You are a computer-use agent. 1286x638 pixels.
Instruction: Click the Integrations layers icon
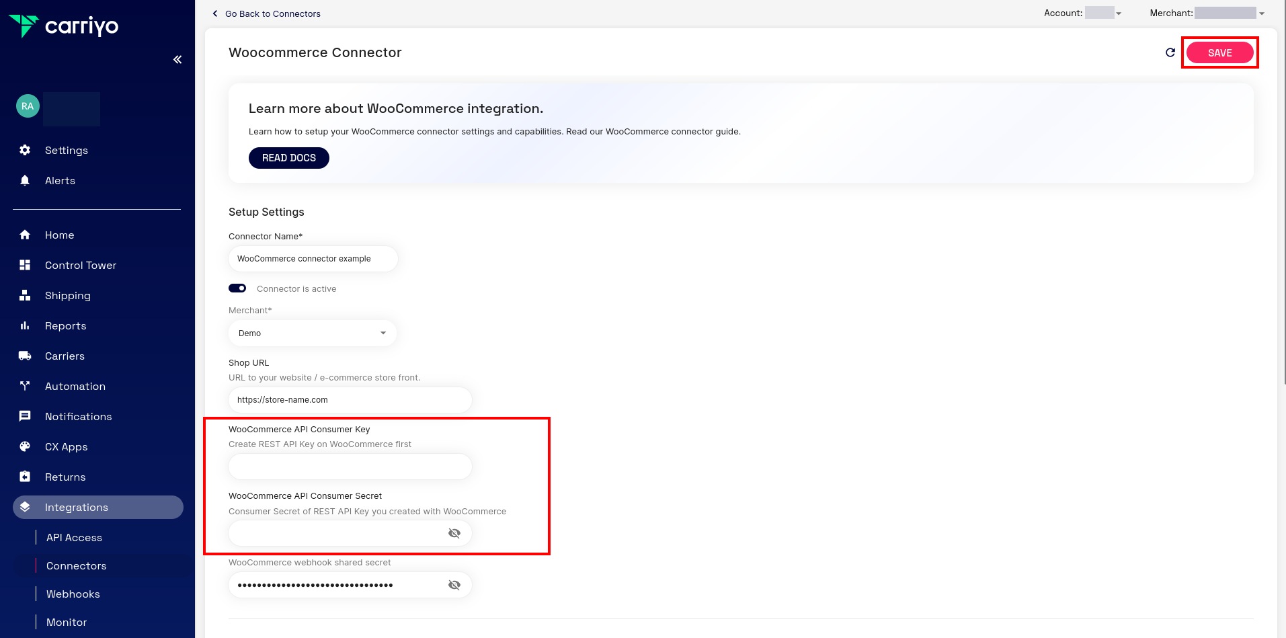tap(25, 507)
